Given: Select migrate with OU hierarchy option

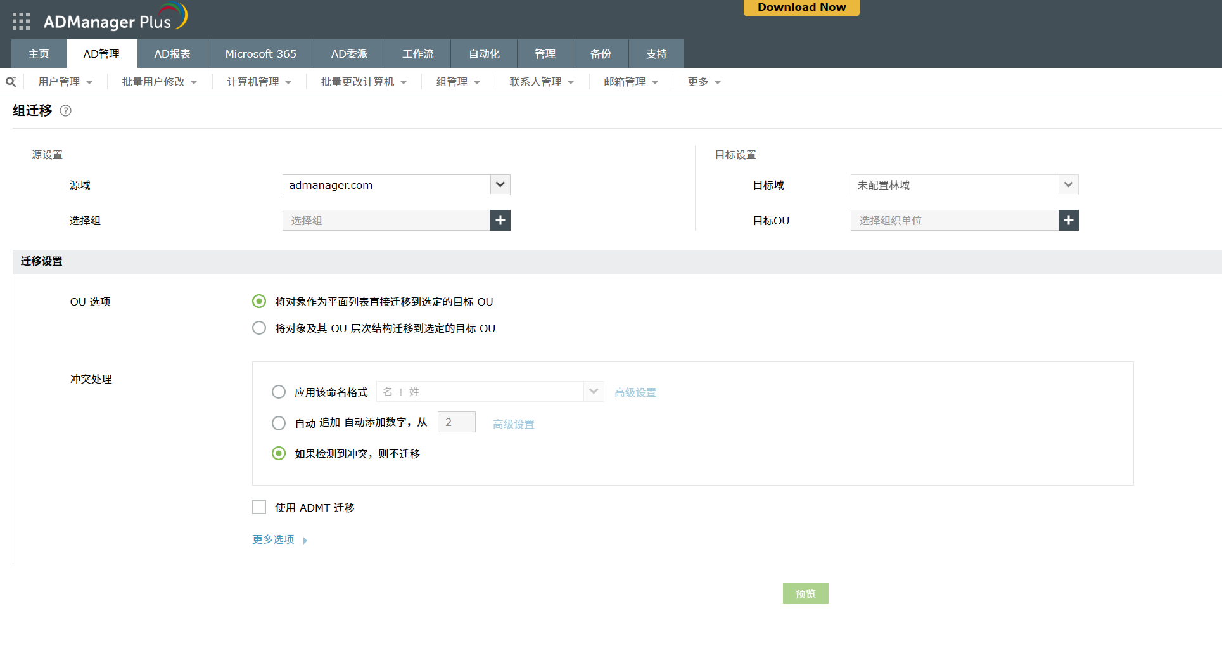Looking at the screenshot, I should click(259, 328).
